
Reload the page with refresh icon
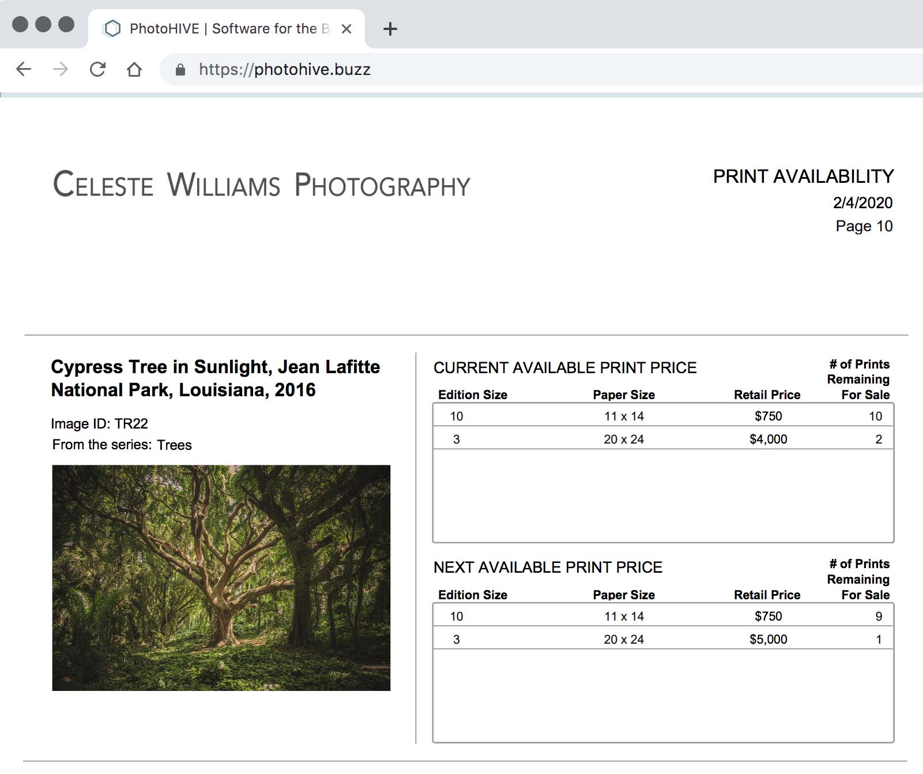pos(97,69)
